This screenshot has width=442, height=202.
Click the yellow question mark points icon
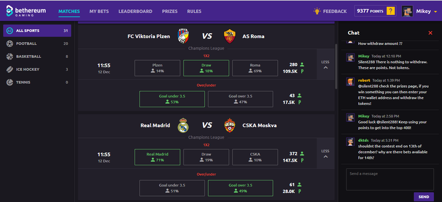coord(391,11)
